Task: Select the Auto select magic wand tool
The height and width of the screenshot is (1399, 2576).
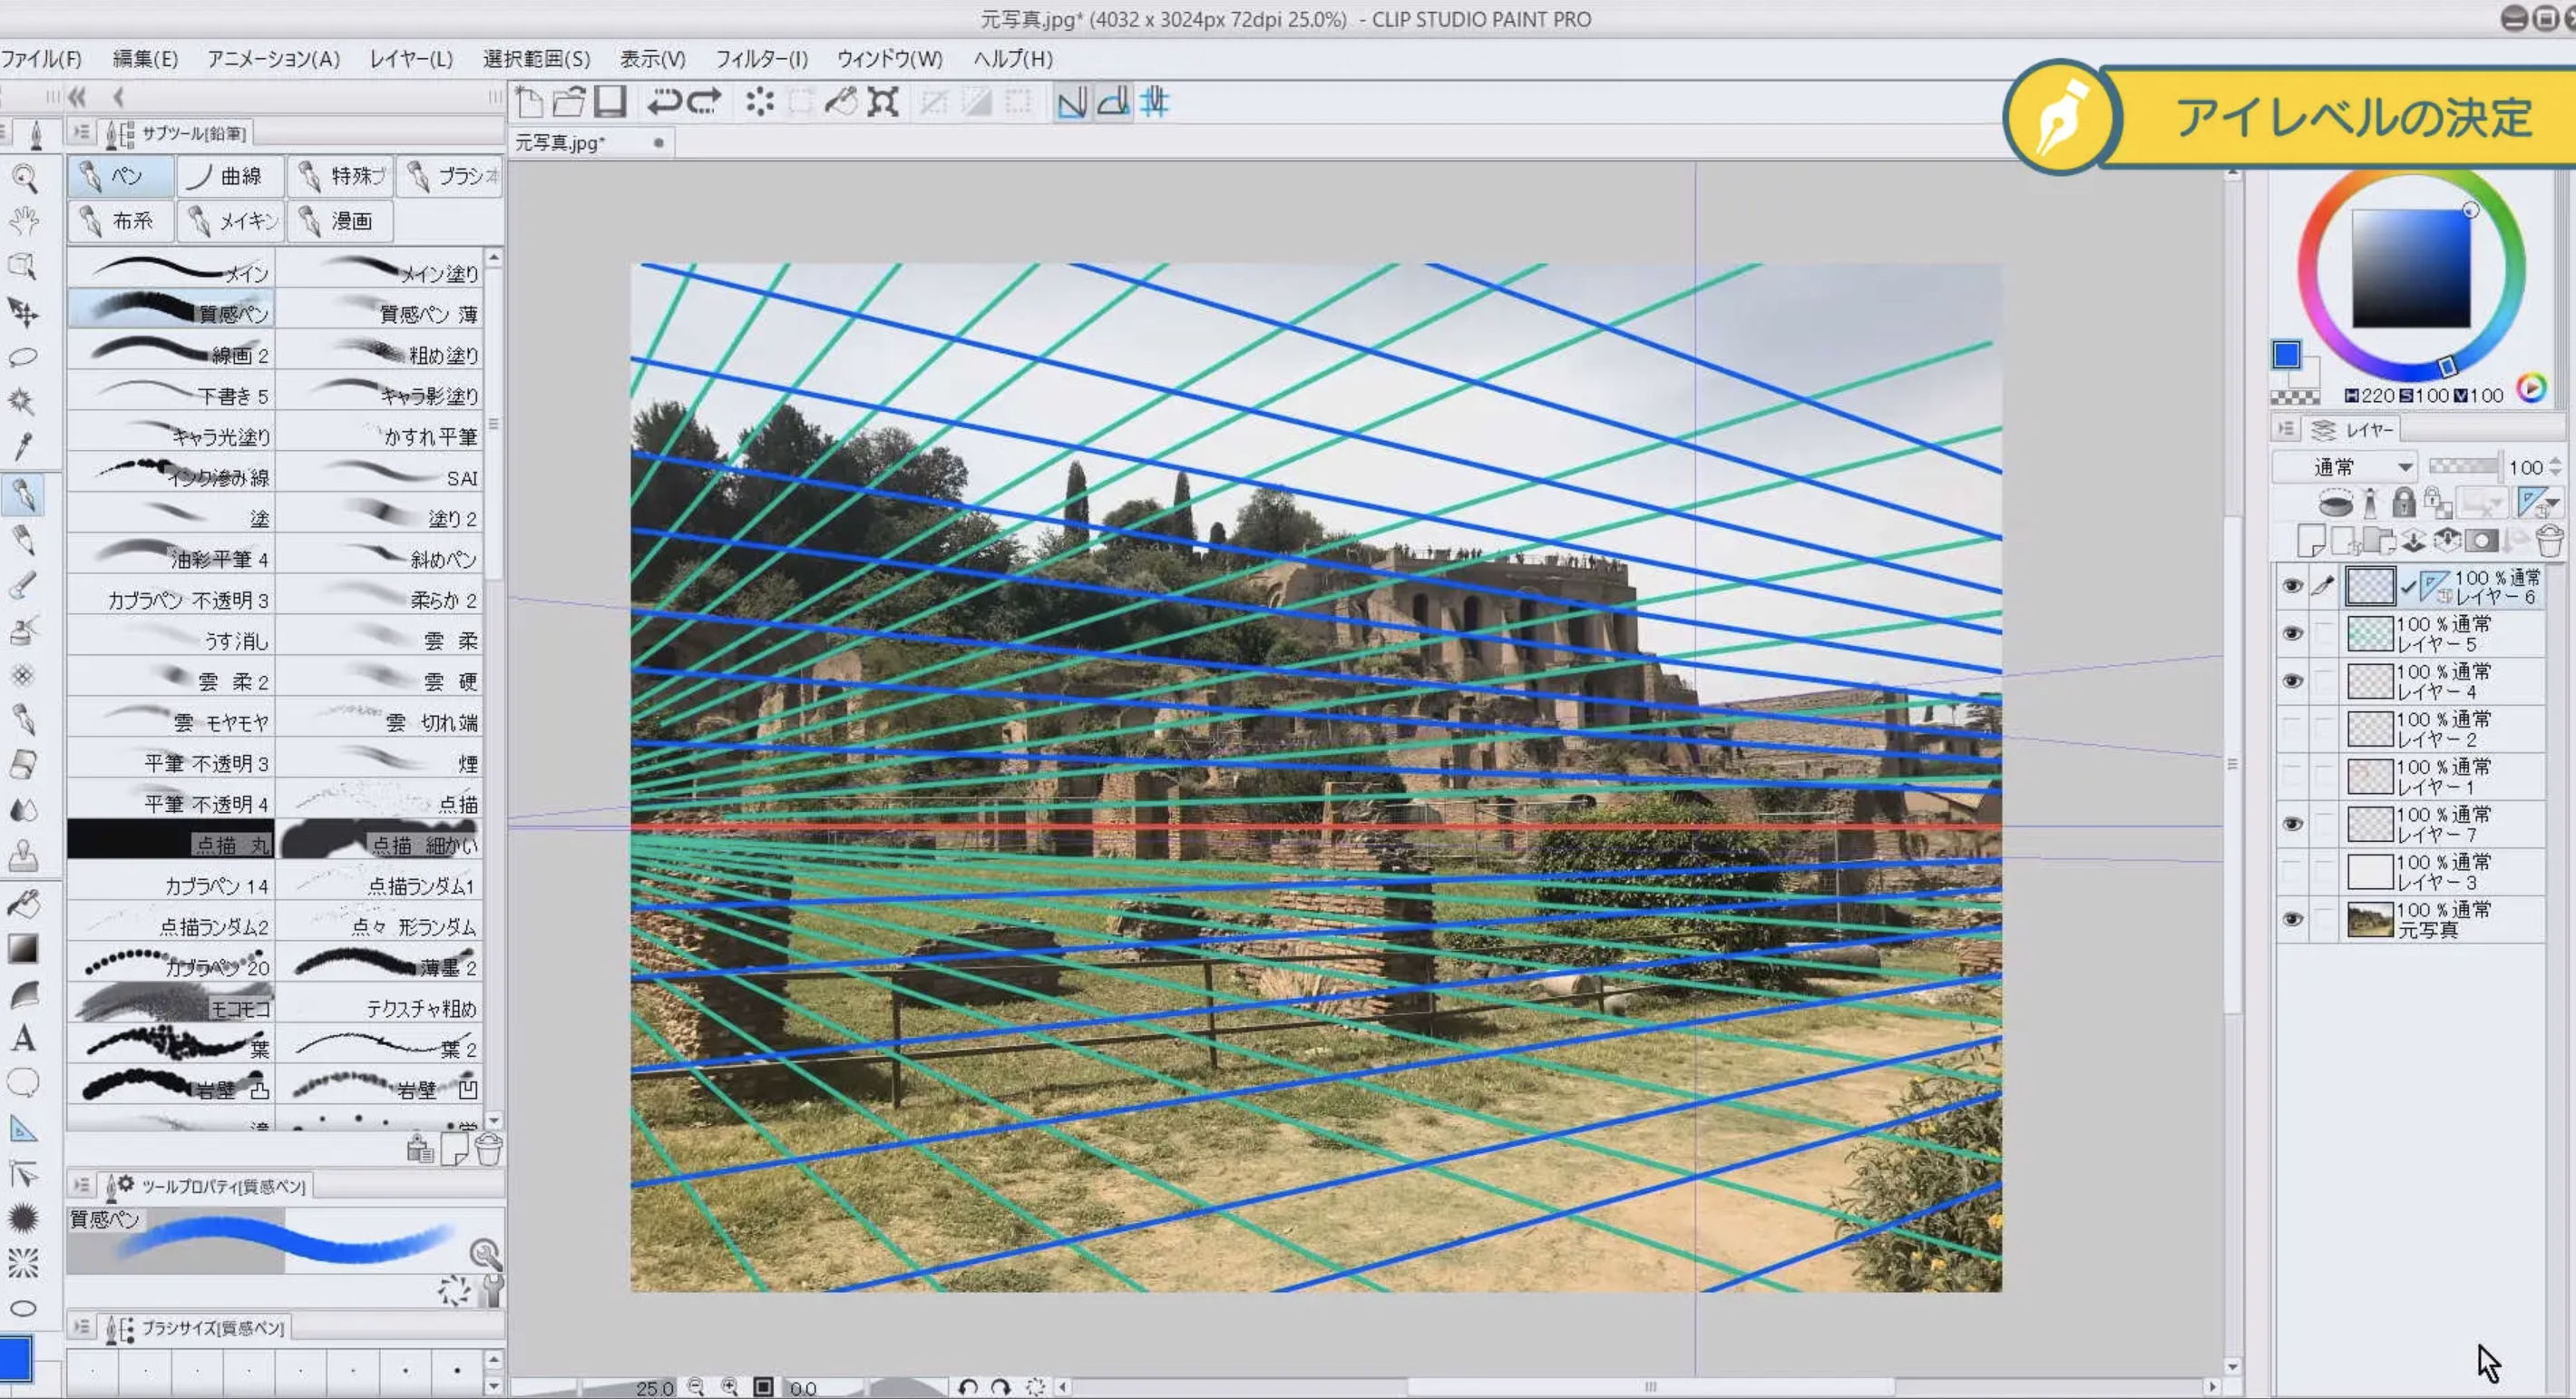Action: coord(22,402)
